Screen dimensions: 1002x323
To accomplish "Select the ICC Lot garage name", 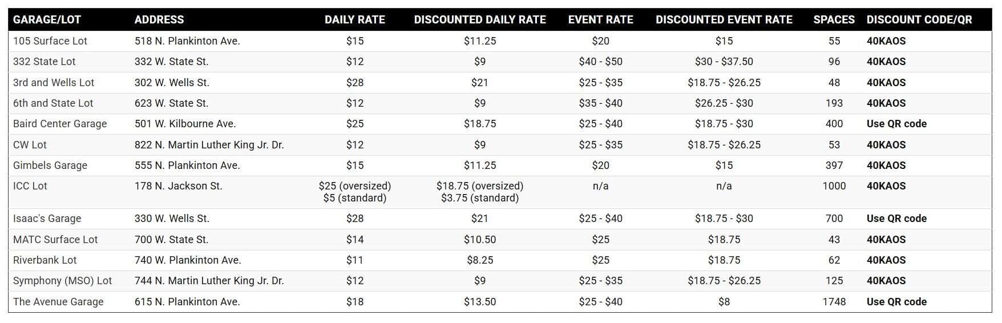I will pos(30,186).
